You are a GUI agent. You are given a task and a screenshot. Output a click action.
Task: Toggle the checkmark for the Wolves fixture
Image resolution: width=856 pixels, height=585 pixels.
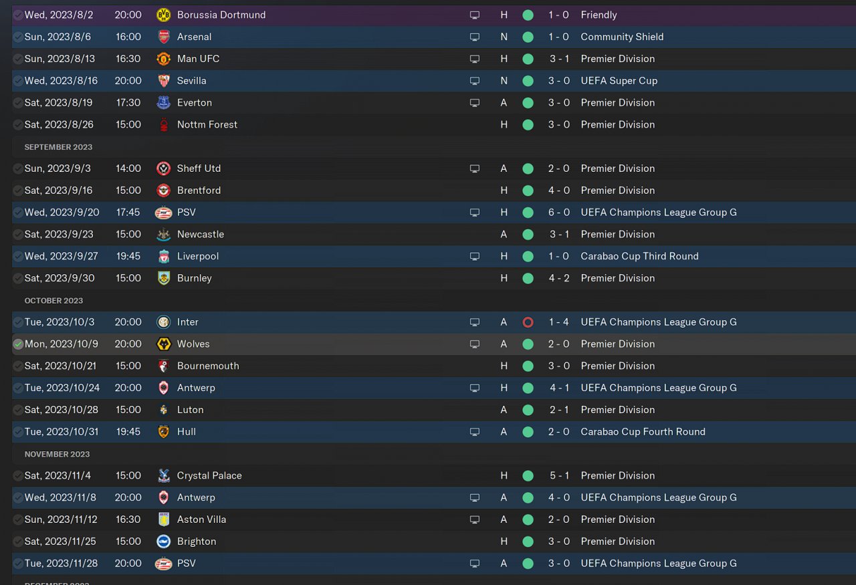pos(18,344)
